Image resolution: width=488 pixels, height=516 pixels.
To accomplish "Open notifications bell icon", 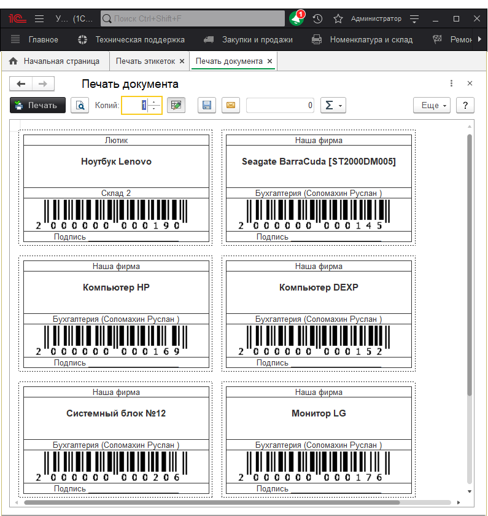I will click(x=296, y=19).
